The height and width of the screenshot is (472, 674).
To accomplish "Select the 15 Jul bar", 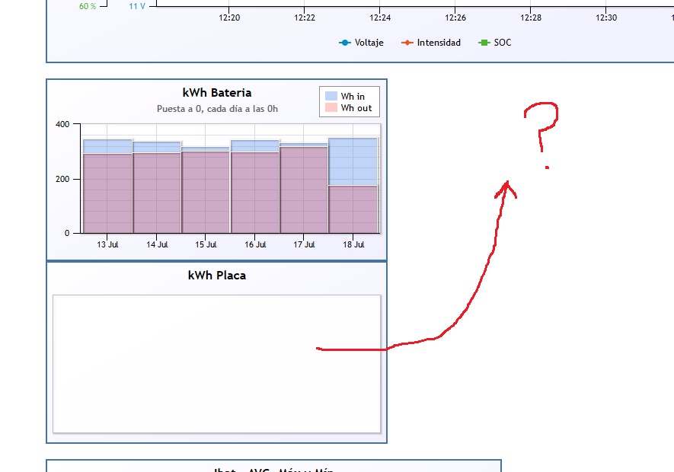I will tap(206, 192).
